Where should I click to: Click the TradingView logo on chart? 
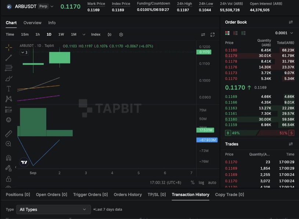[x=24, y=162]
